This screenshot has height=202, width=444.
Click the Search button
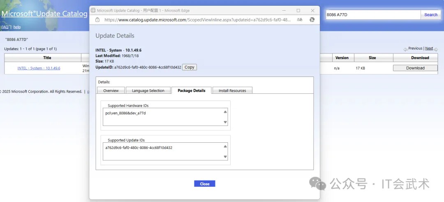[431, 15]
